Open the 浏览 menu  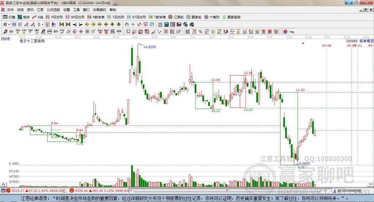(x=20, y=10)
